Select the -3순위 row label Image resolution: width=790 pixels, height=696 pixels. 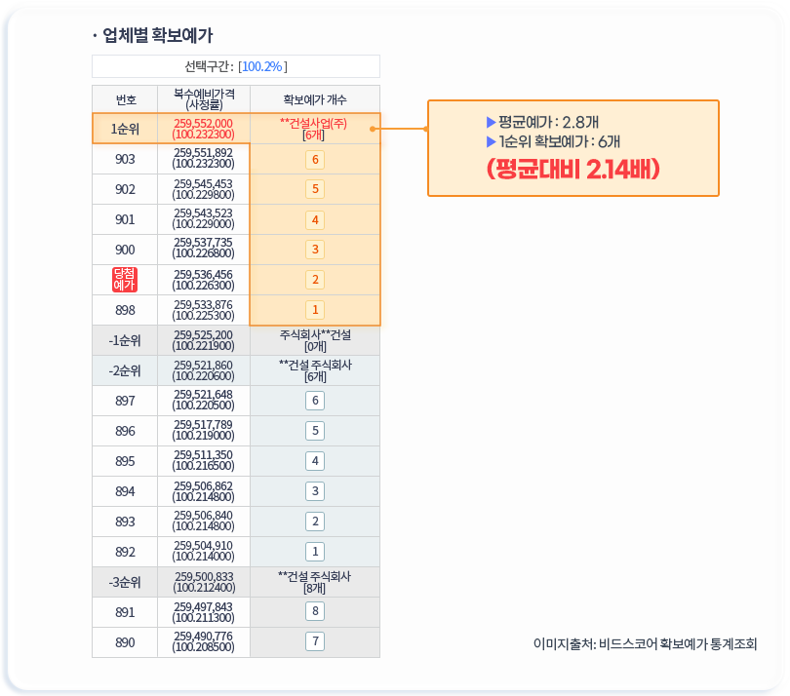[125, 582]
